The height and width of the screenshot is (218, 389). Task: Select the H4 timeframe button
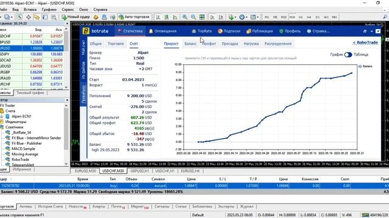coord(309,17)
